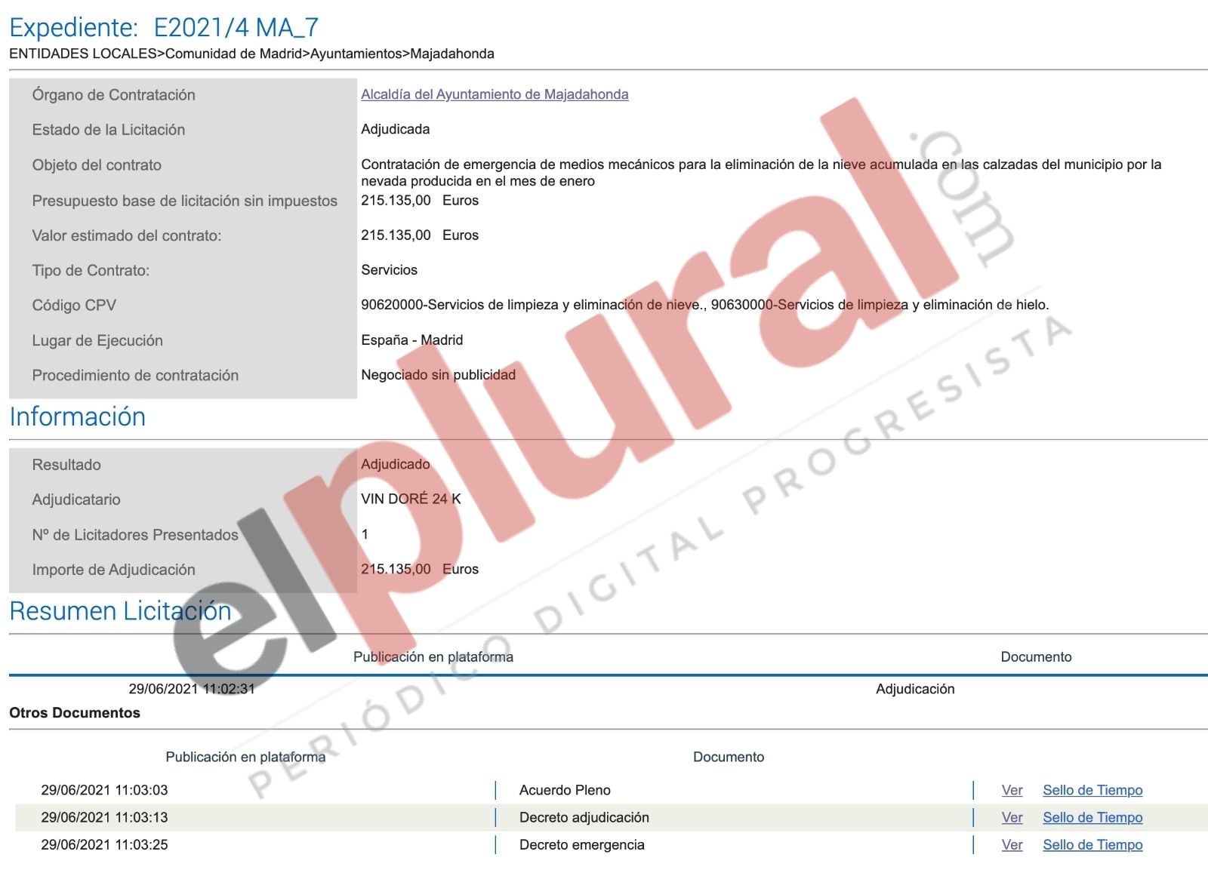The height and width of the screenshot is (873, 1208).
Task: Click the Adjudicada status value
Action: coord(395,129)
